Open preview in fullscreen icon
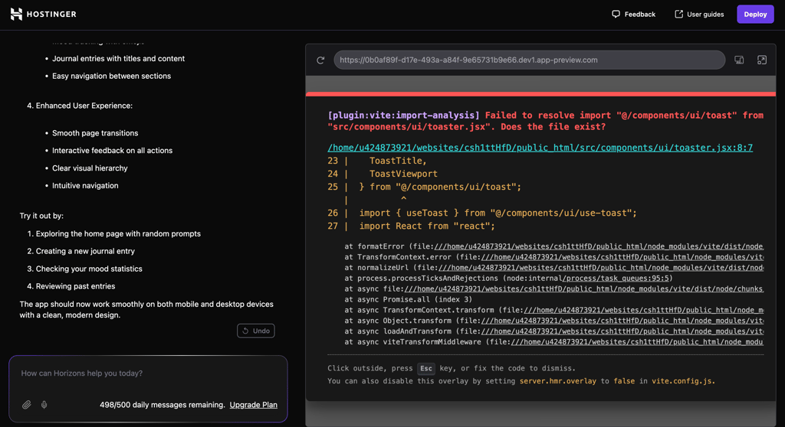Viewport: 785px width, 427px height. 761,60
